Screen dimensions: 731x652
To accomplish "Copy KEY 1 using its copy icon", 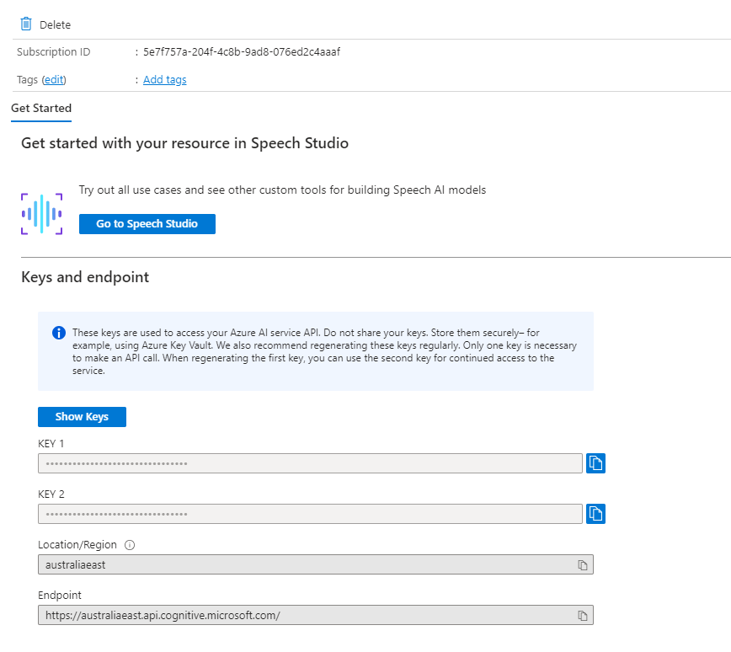I will (x=595, y=462).
